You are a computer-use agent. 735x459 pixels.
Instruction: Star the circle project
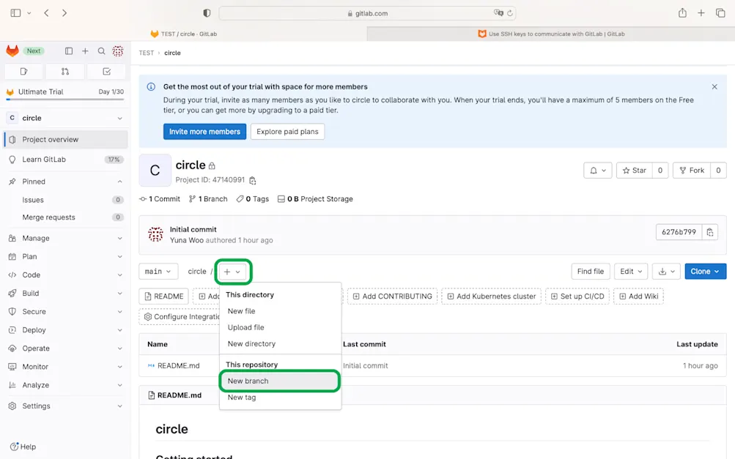coord(635,170)
